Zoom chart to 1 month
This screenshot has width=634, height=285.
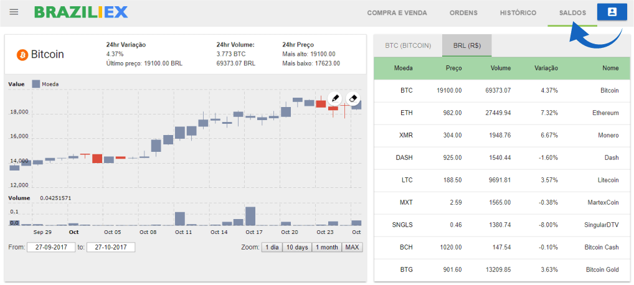(326, 247)
